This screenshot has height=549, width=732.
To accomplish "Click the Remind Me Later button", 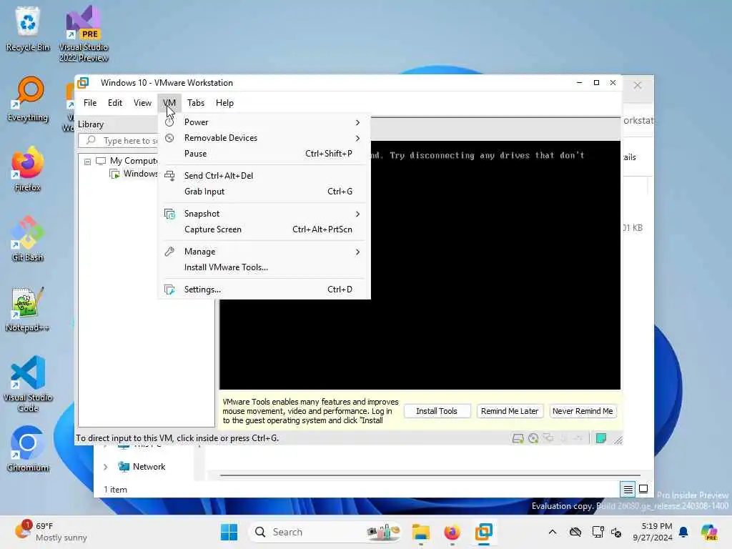I will tap(509, 411).
